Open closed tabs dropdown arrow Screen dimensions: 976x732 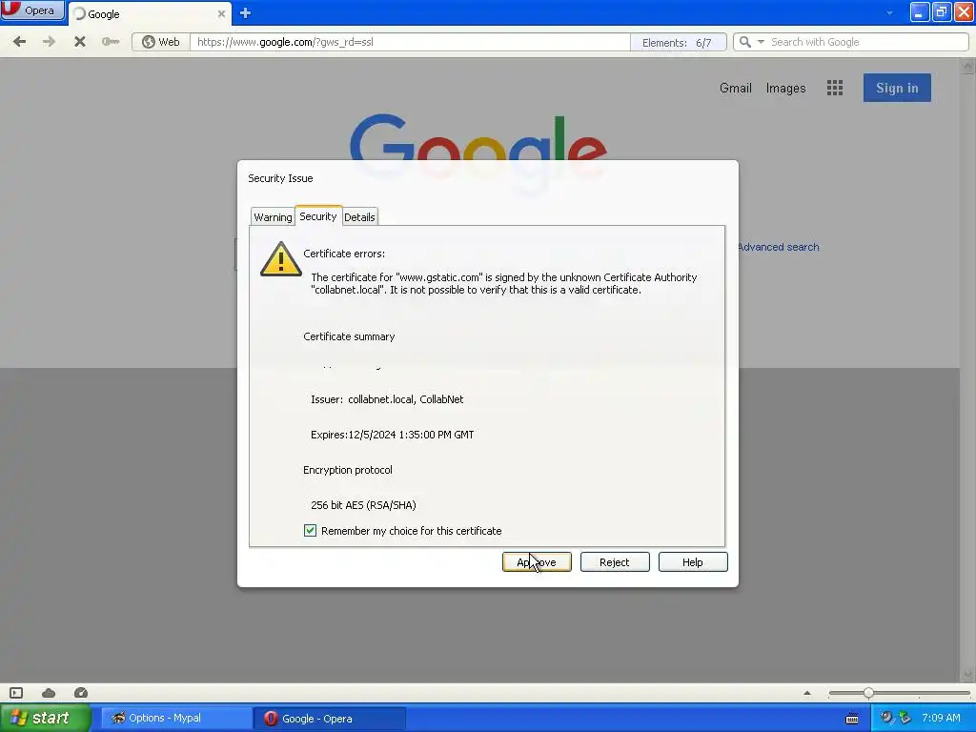click(x=889, y=13)
